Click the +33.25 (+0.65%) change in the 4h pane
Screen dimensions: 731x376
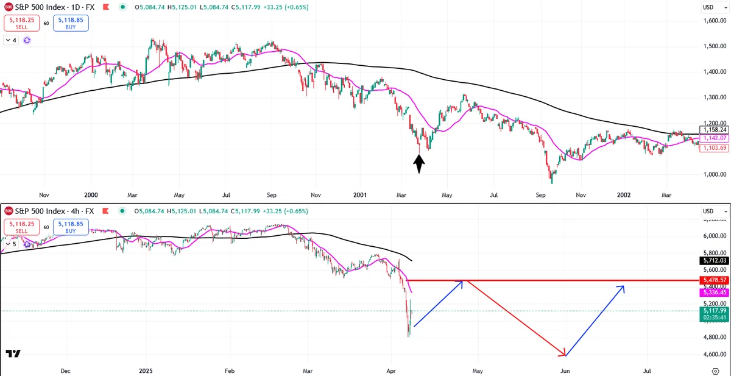284,211
